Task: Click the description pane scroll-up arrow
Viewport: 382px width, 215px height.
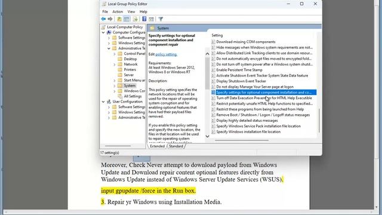Action: [x=207, y=54]
